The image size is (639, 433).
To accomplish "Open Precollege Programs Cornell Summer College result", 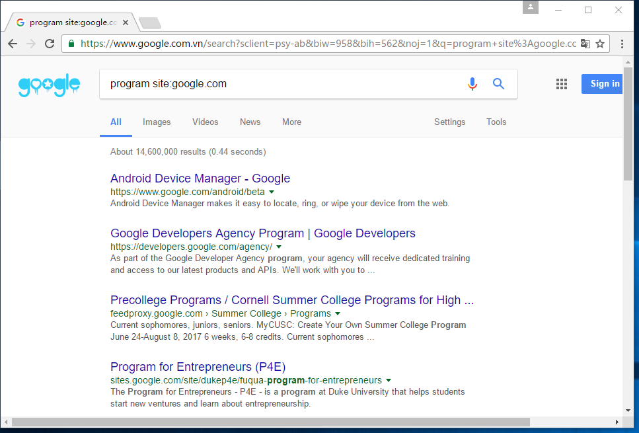I will (x=292, y=299).
